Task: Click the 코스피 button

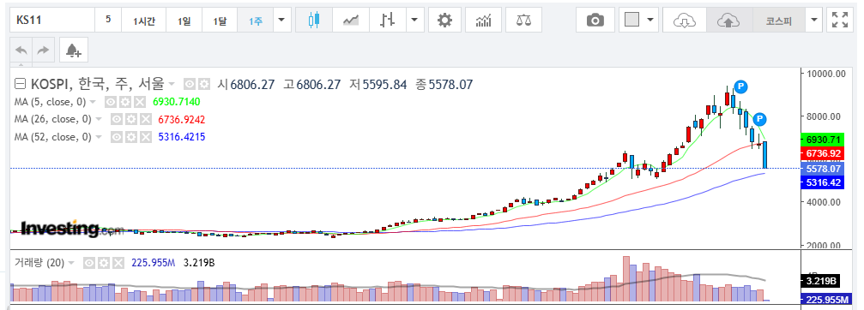Action: (x=778, y=21)
